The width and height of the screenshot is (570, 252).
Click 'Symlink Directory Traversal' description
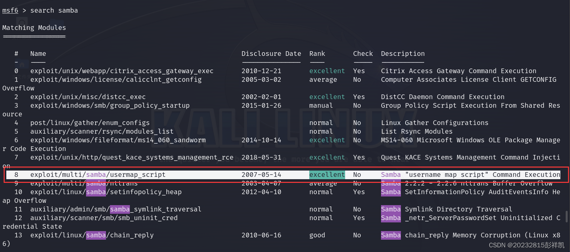point(459,209)
